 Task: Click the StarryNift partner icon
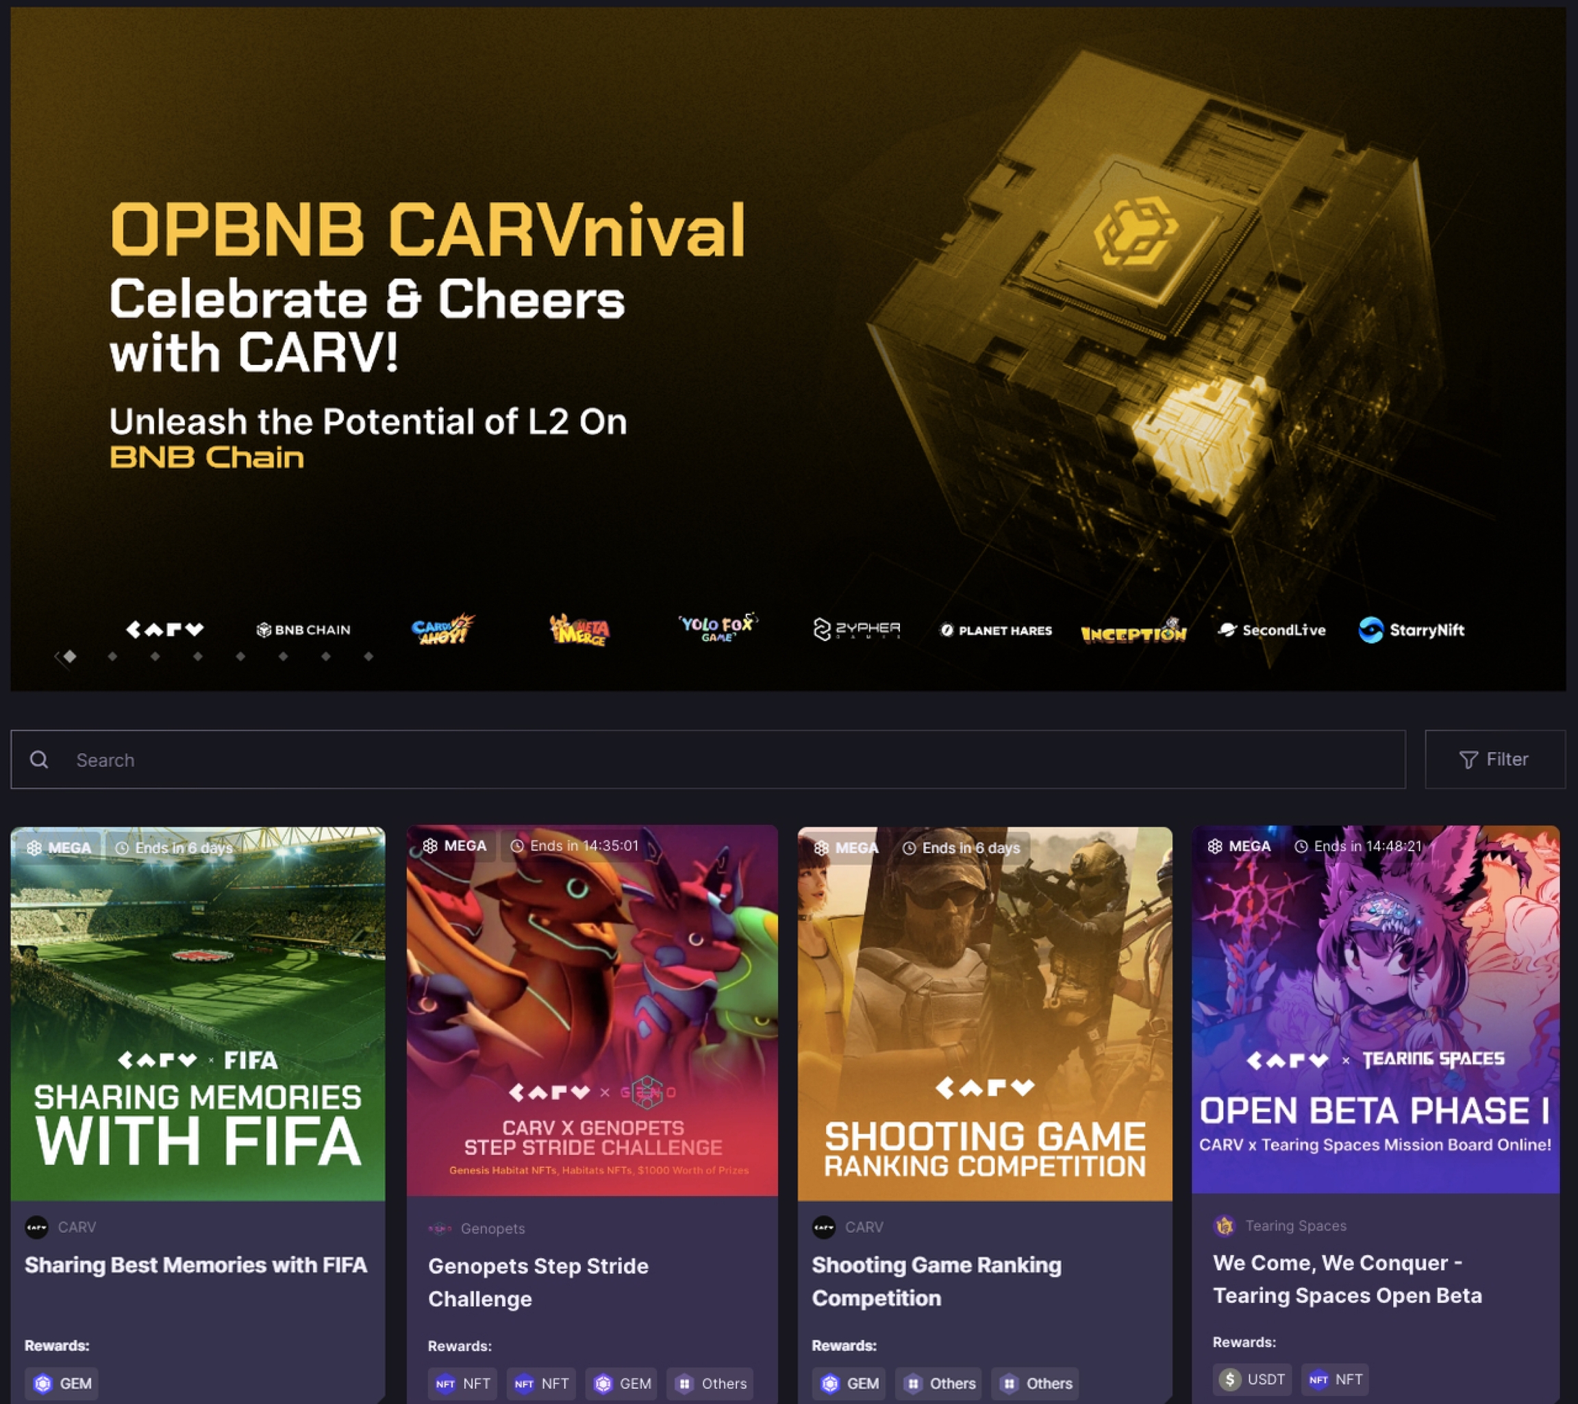[x=1412, y=630]
